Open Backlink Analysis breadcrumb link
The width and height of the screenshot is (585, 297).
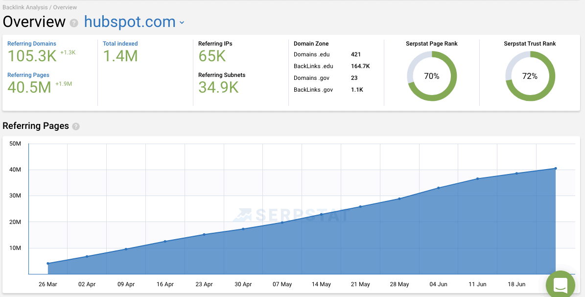(x=25, y=7)
